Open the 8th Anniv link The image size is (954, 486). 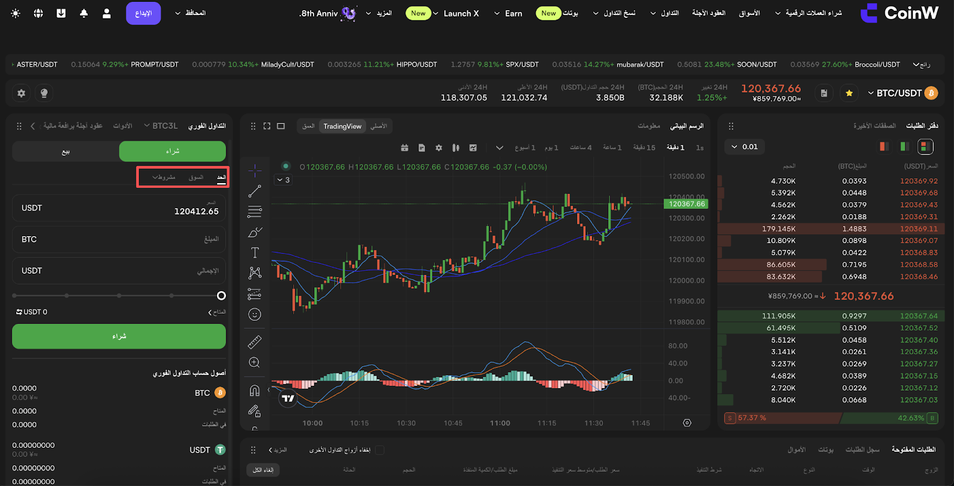[327, 13]
